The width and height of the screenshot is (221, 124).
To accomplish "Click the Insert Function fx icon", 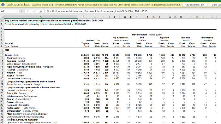I will click(41, 11).
